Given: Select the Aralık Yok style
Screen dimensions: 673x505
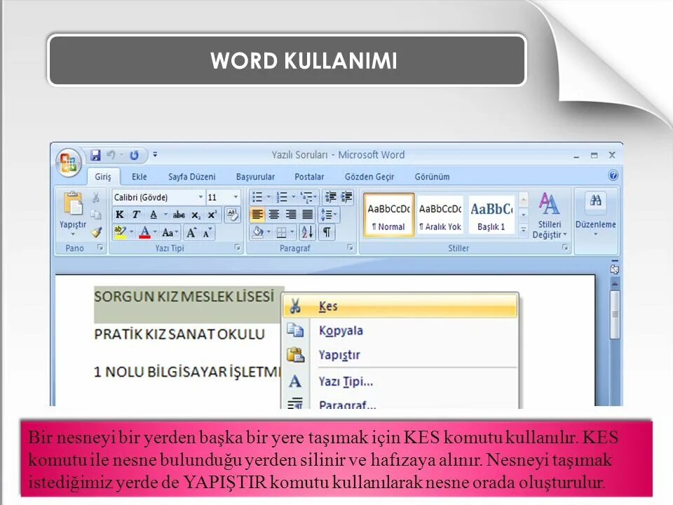Looking at the screenshot, I should (440, 215).
